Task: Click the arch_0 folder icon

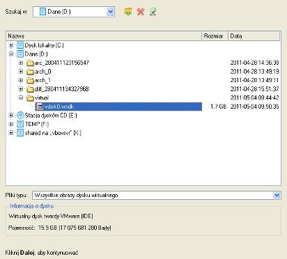Action: [30, 72]
